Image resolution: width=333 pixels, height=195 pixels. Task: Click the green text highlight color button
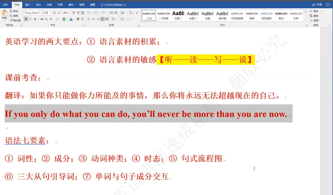(64, 19)
